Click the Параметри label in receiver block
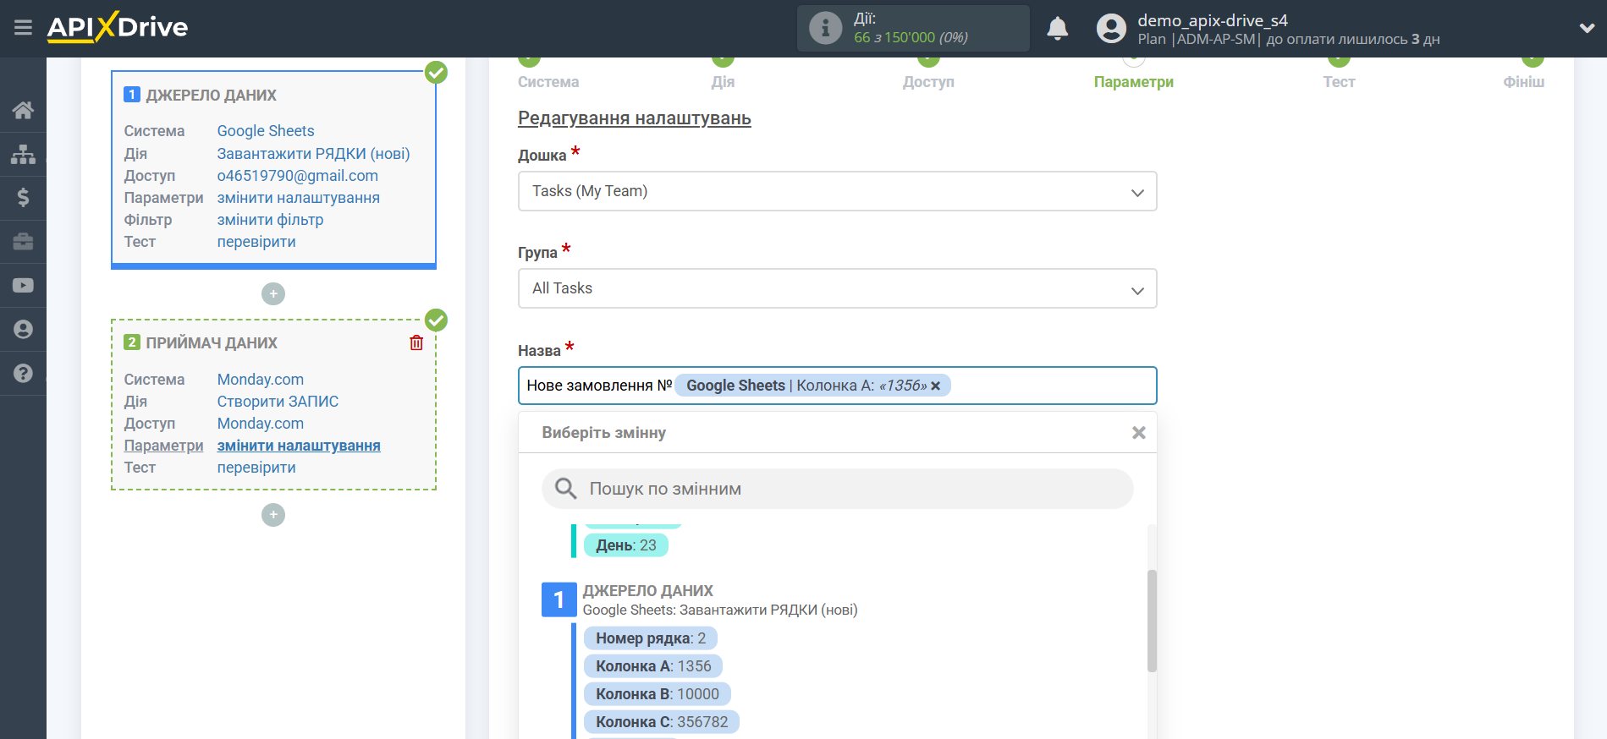Image resolution: width=1607 pixels, height=739 pixels. click(163, 446)
